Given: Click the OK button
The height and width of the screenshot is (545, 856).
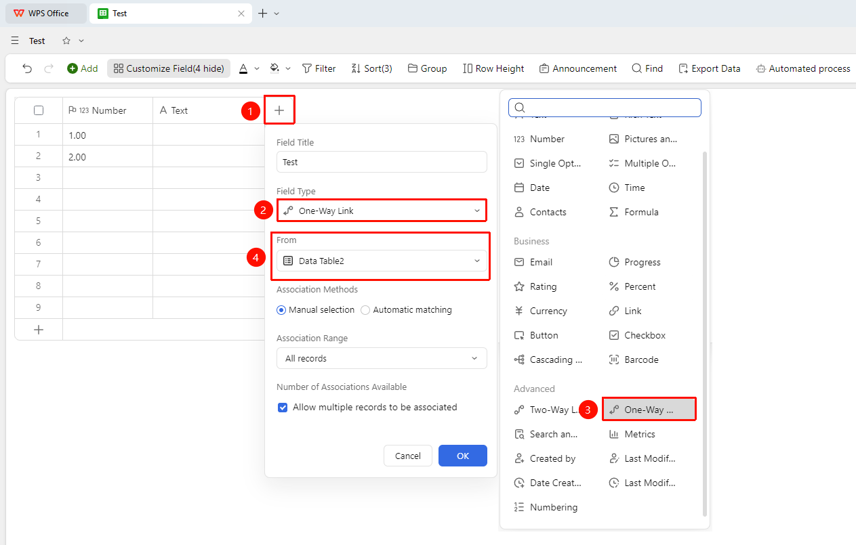Looking at the screenshot, I should [463, 456].
